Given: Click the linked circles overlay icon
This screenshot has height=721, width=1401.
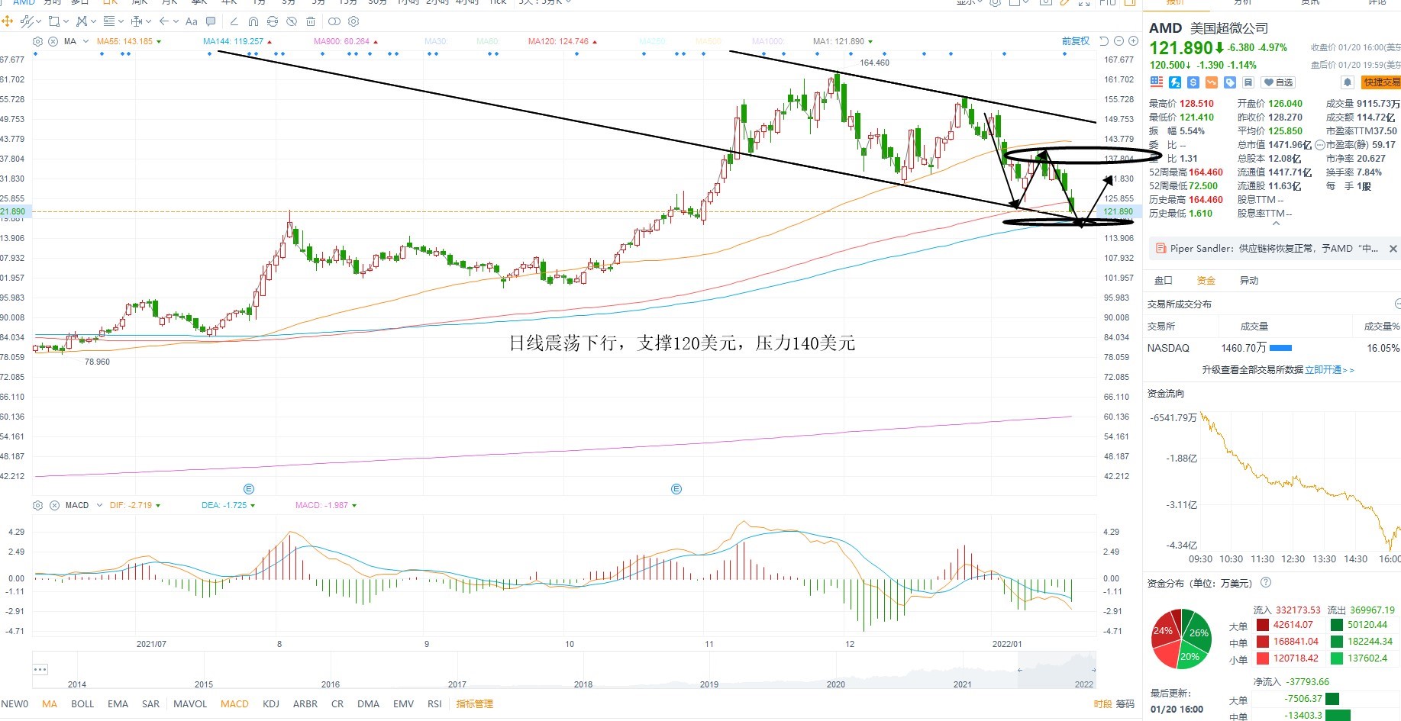Looking at the screenshot, I should (334, 21).
